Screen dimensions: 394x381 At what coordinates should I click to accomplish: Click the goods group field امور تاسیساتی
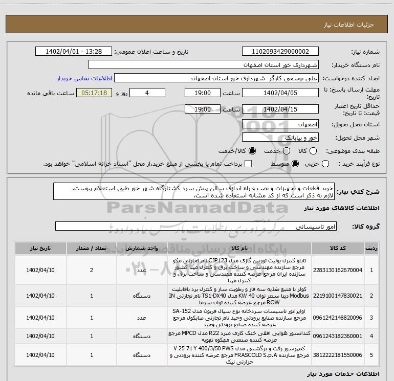(x=196, y=226)
